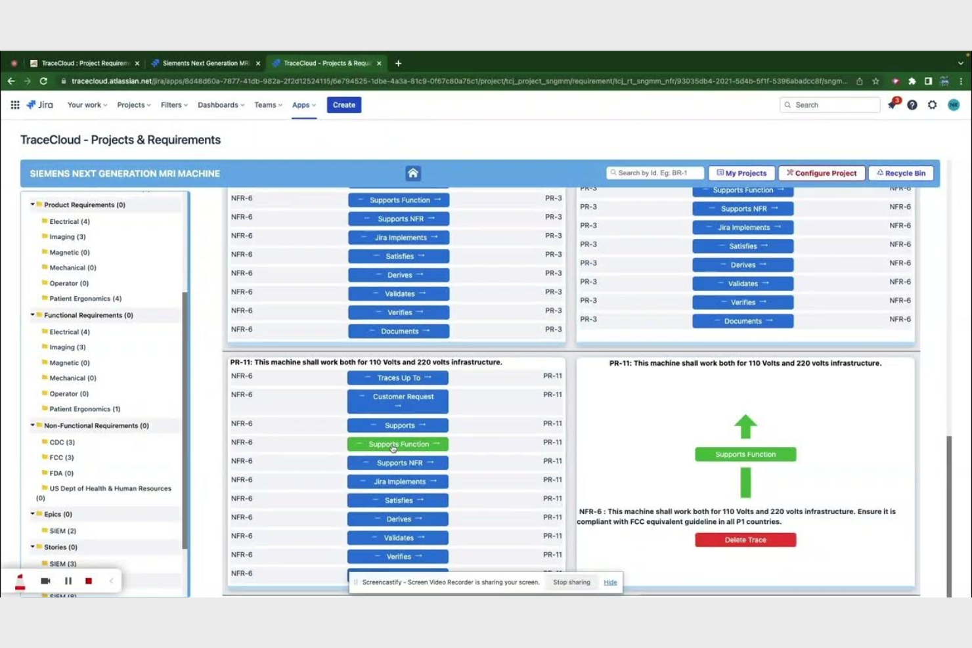
Task: Open Jira settings gear icon
Action: [933, 105]
